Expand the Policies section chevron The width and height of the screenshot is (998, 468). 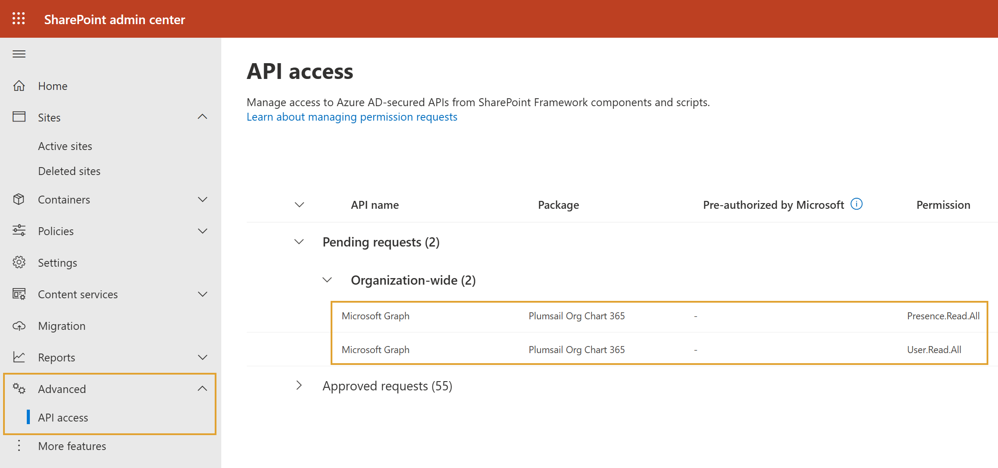(x=202, y=231)
